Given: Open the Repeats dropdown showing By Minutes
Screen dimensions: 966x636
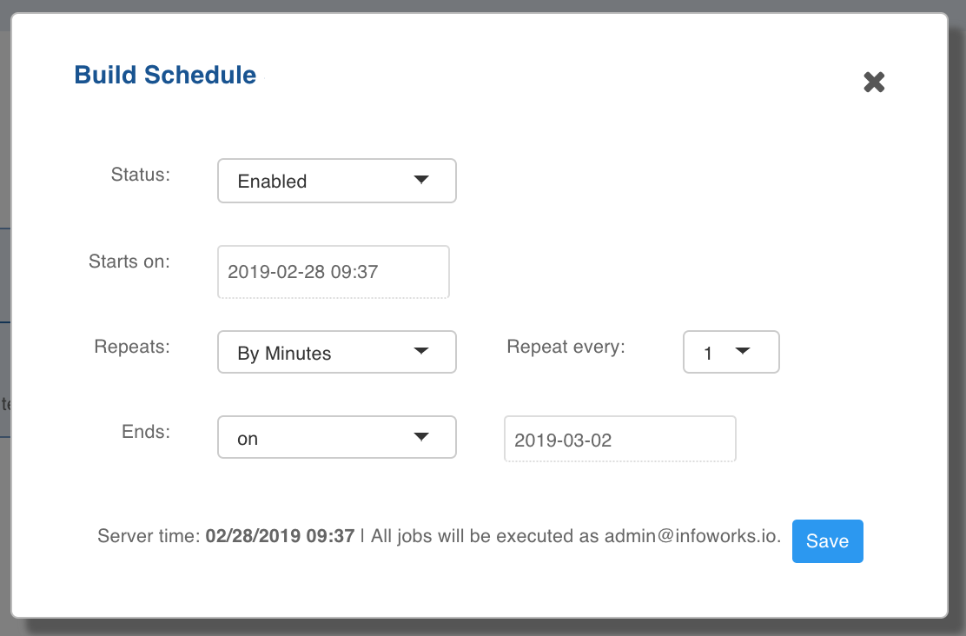Looking at the screenshot, I should (337, 352).
